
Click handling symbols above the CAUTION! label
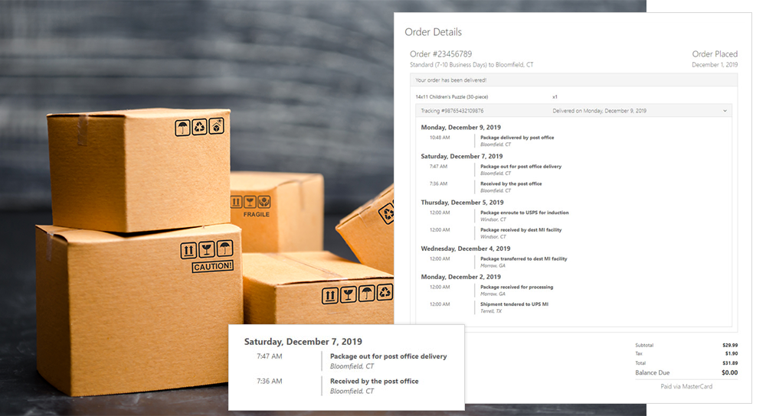click(206, 249)
